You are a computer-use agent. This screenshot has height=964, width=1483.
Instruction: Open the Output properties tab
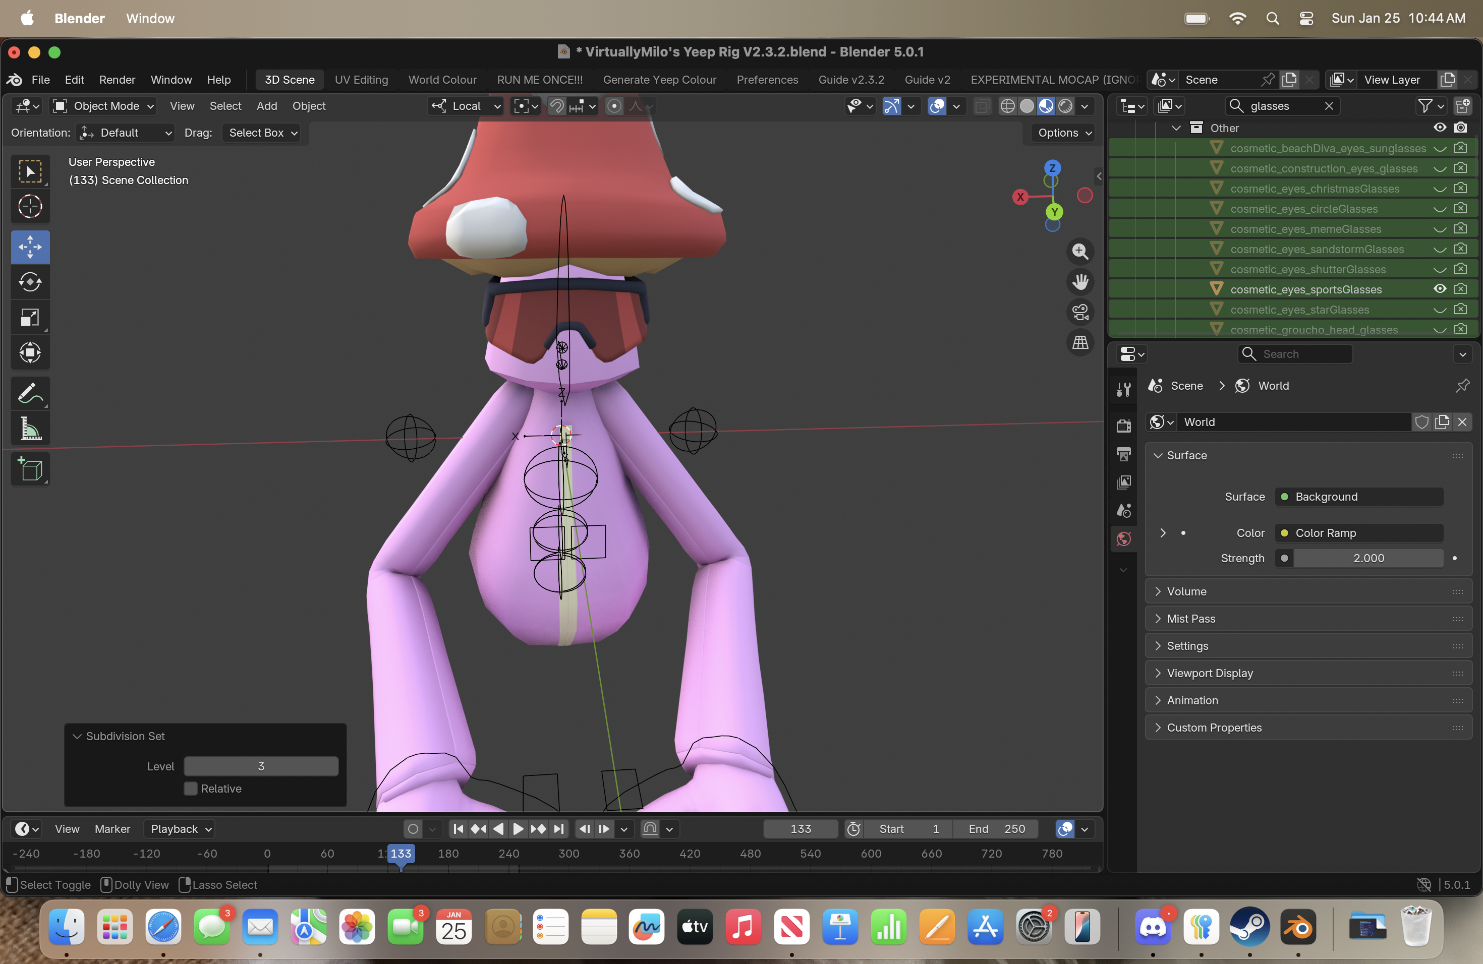(x=1123, y=454)
